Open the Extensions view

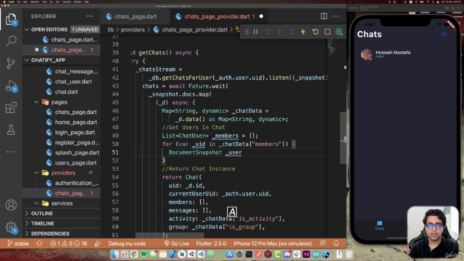[11, 108]
